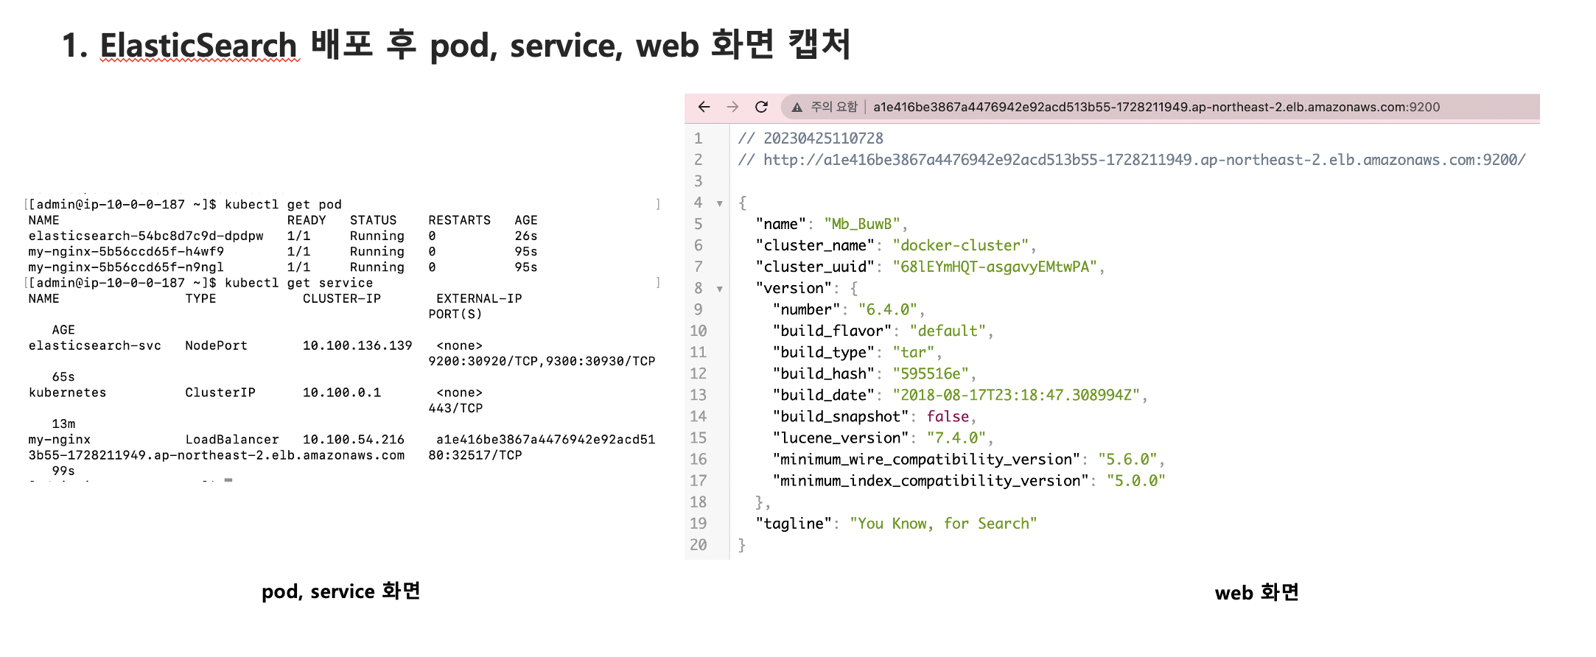This screenshot has width=1596, height=657.
Task: Click the kubectl get pod command
Action: pyautogui.click(x=283, y=204)
